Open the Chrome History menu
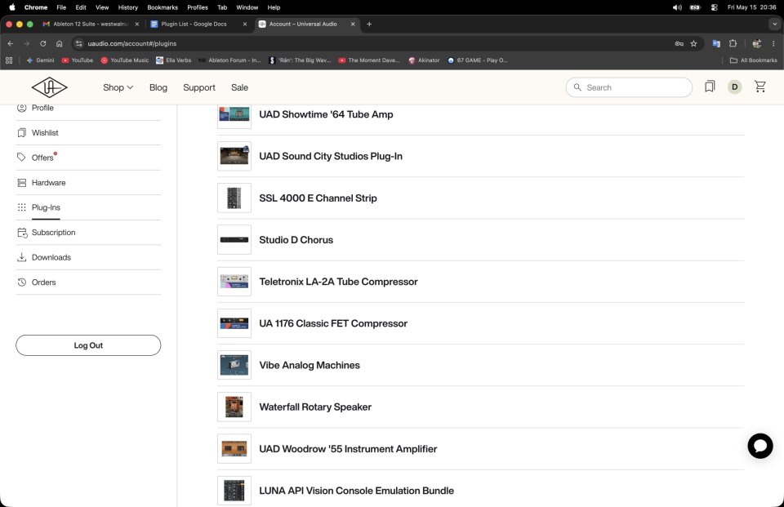This screenshot has height=507, width=784. tap(128, 7)
